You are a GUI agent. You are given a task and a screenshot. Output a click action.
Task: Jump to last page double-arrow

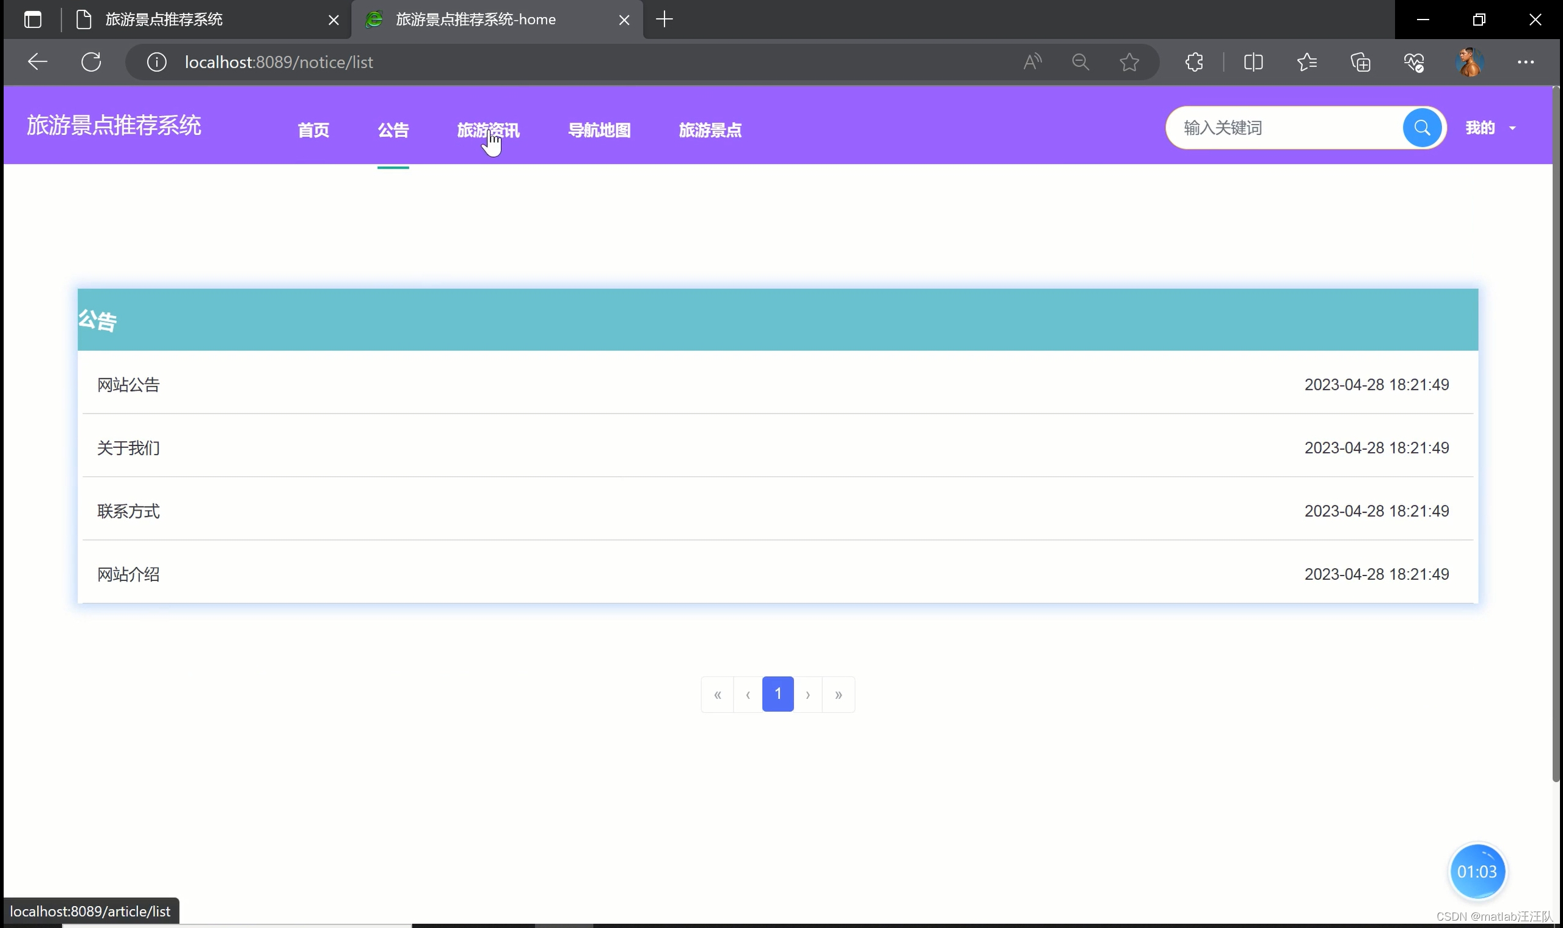pos(839,694)
